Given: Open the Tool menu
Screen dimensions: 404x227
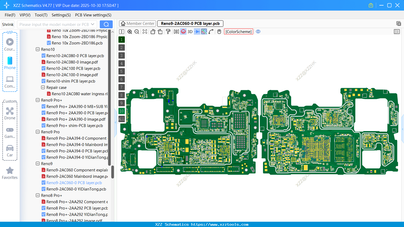Looking at the screenshot, I should (41, 15).
